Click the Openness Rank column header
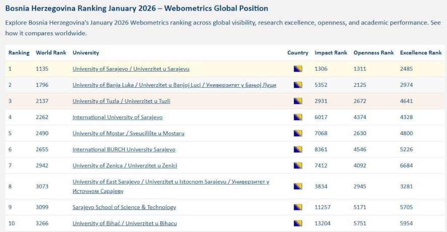The height and width of the screenshot is (232, 447). [x=373, y=53]
